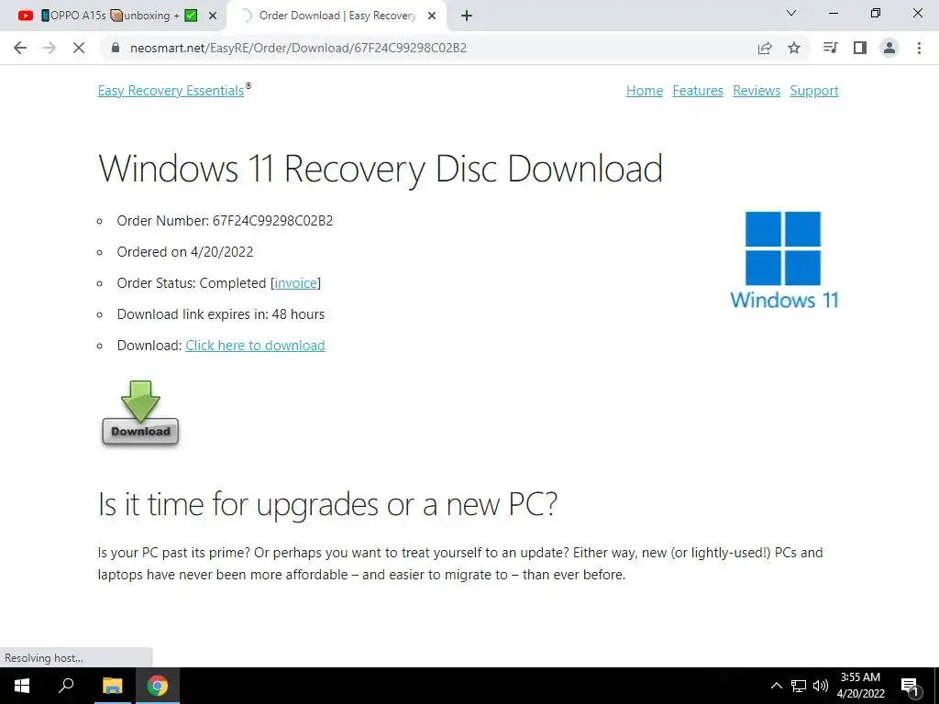View site info via the padlock icon
939x704 pixels.
click(116, 48)
